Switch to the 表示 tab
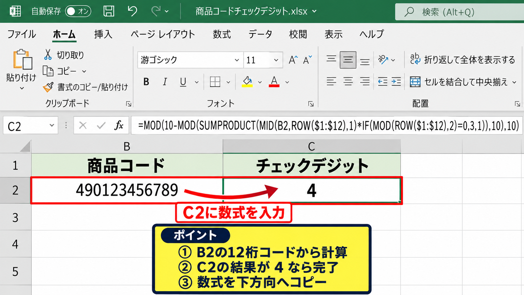Image resolution: width=524 pixels, height=295 pixels. [333, 34]
